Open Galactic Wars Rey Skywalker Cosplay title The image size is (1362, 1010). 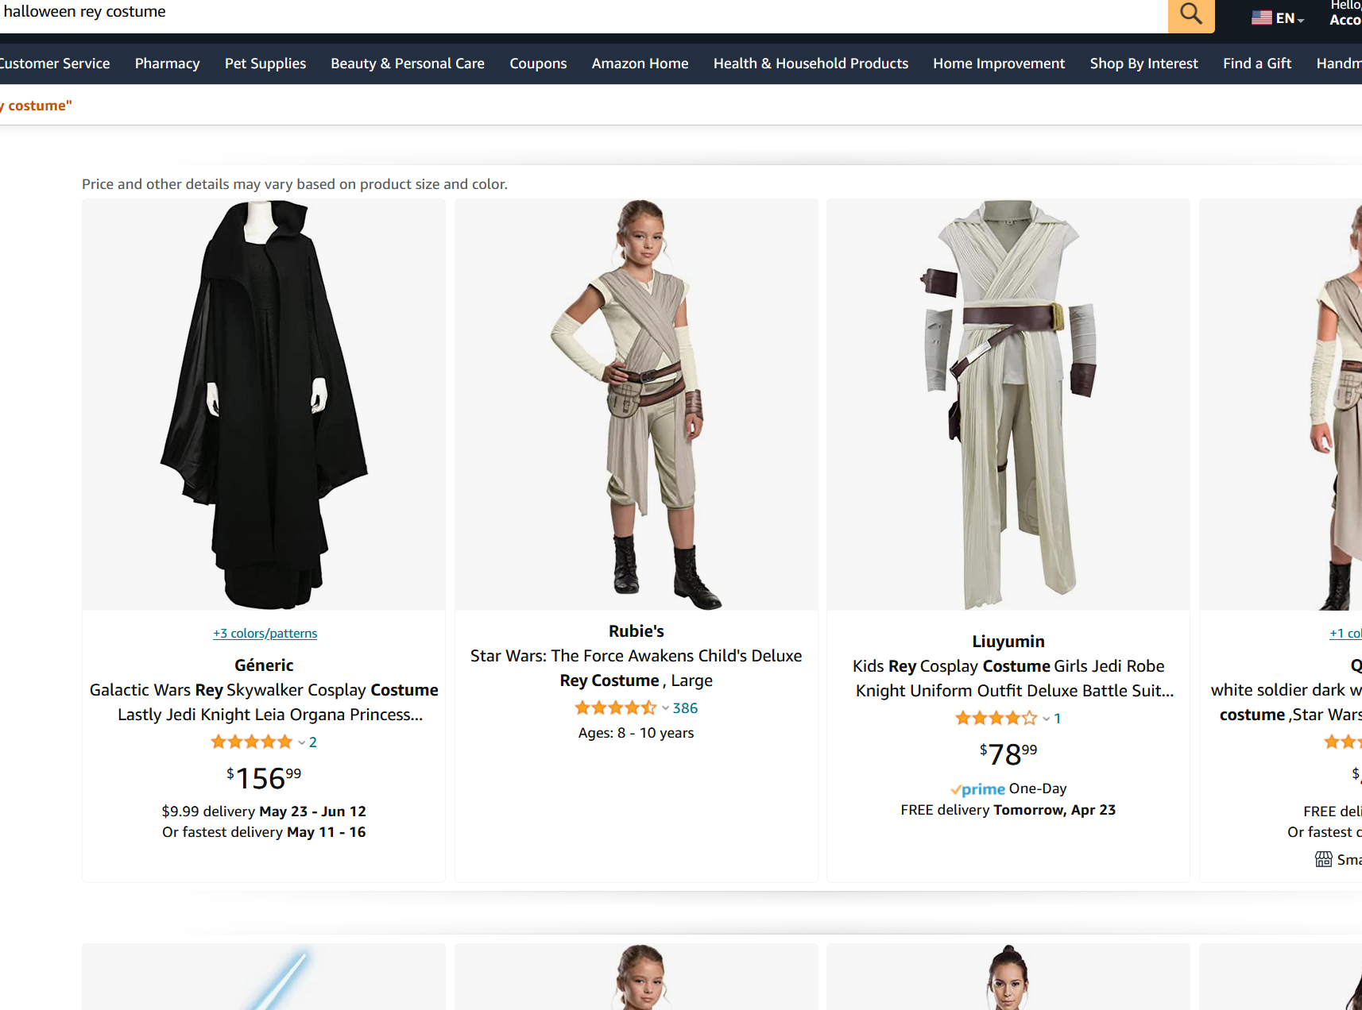pos(264,702)
